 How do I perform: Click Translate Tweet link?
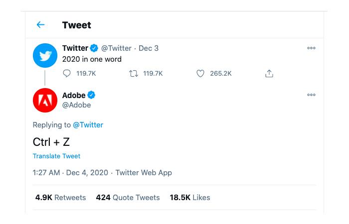tap(56, 156)
